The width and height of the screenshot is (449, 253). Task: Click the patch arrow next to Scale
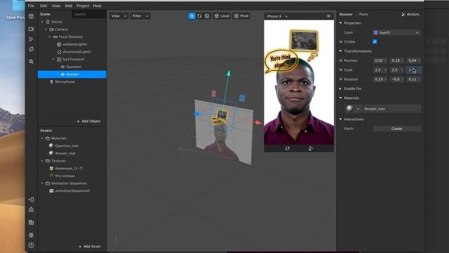click(x=341, y=70)
